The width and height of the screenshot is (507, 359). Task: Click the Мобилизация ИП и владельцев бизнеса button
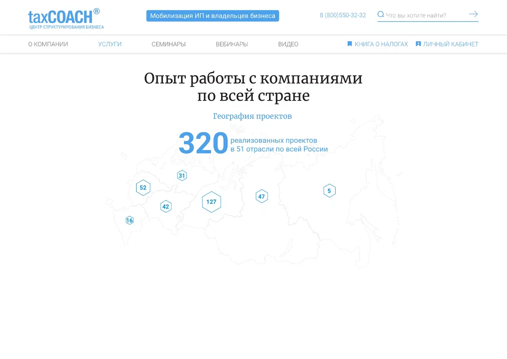click(213, 16)
